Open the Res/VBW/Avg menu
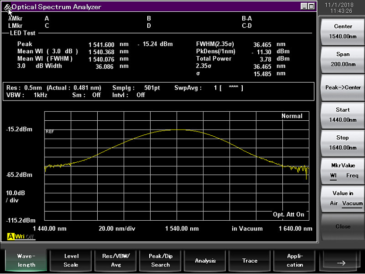 [x=116, y=260]
